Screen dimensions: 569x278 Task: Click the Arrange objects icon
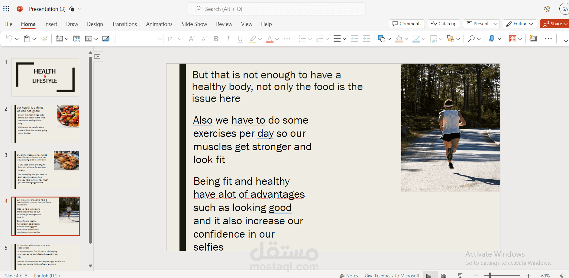(451, 39)
